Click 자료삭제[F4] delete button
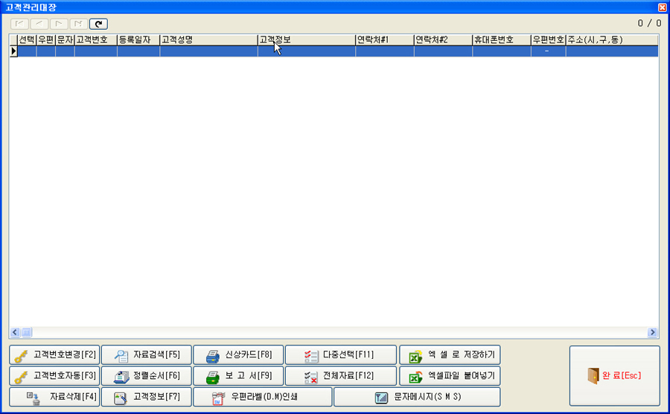Screen dimensions: 670x414 tap(54, 396)
